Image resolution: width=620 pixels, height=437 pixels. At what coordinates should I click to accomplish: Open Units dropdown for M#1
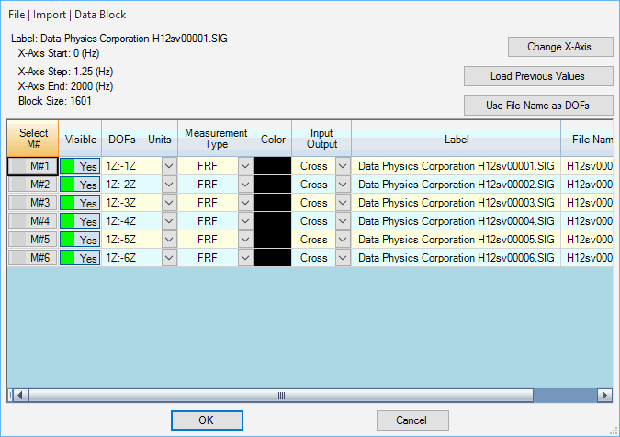coord(169,166)
